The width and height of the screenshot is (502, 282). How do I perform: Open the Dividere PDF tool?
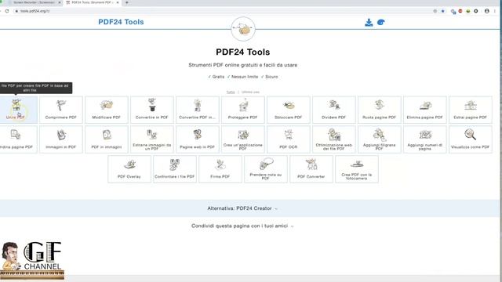[x=333, y=110]
